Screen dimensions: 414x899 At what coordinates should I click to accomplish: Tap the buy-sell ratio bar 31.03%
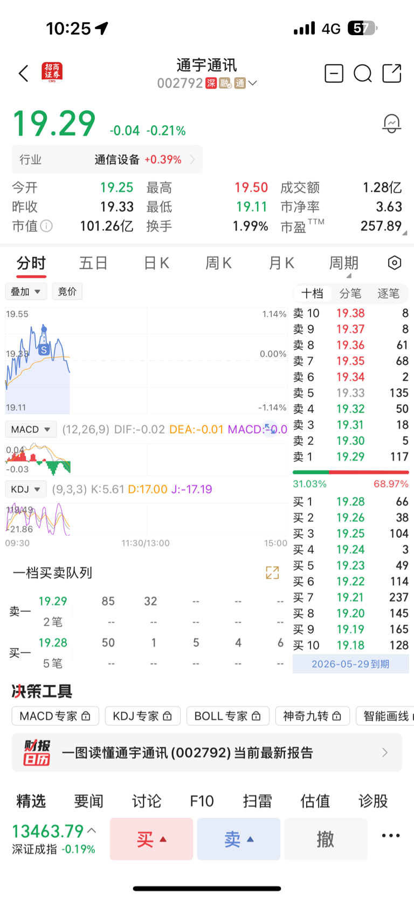tap(351, 472)
